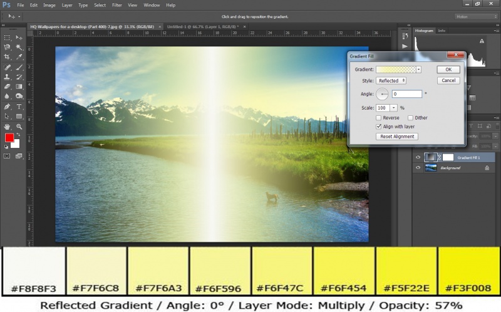Click the OK button in Gradient Fill
This screenshot has height=312, width=501.
pyautogui.click(x=448, y=70)
